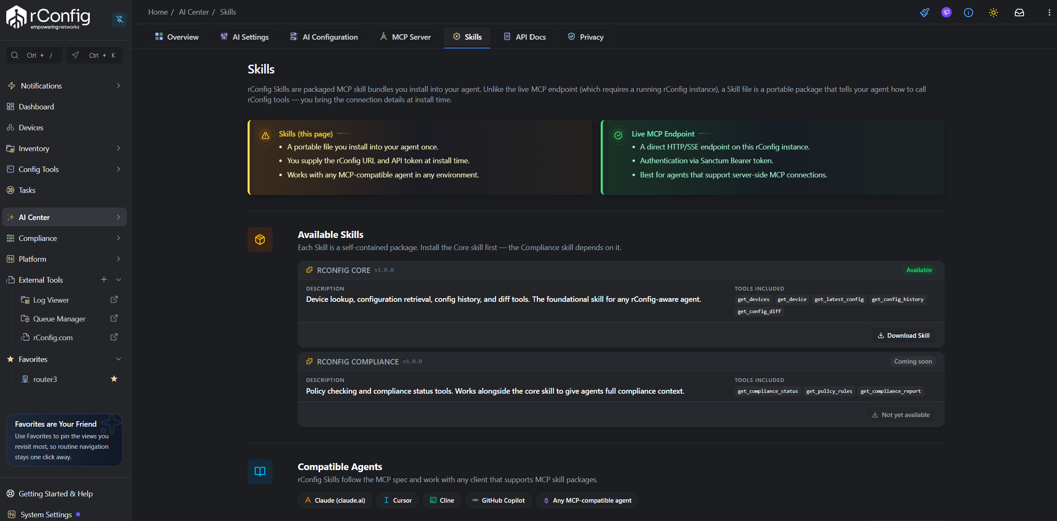This screenshot has width=1057, height=521.
Task: Open Devices in sidebar
Action: (x=31, y=127)
